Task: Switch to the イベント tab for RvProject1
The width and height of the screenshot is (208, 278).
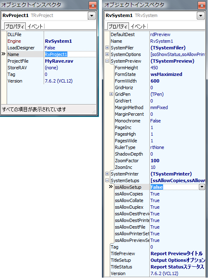Action: coord(35,27)
